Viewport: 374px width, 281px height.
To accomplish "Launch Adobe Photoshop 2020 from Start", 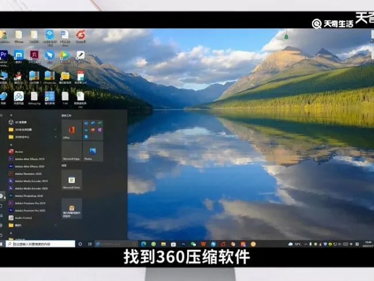I will click(33, 196).
